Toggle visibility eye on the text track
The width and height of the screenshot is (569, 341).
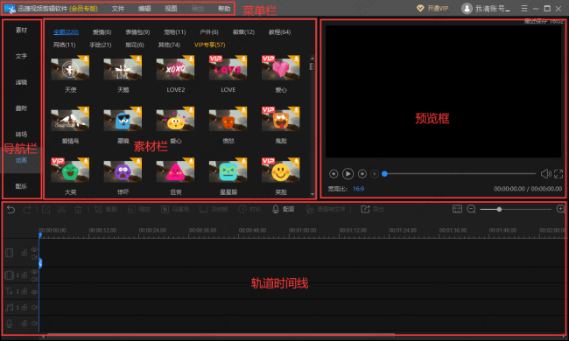(34, 291)
